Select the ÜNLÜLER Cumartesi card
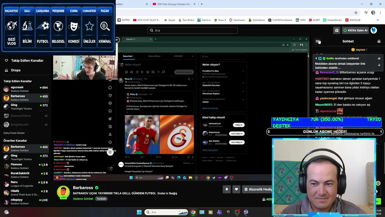The image size is (385, 217). coord(89,27)
